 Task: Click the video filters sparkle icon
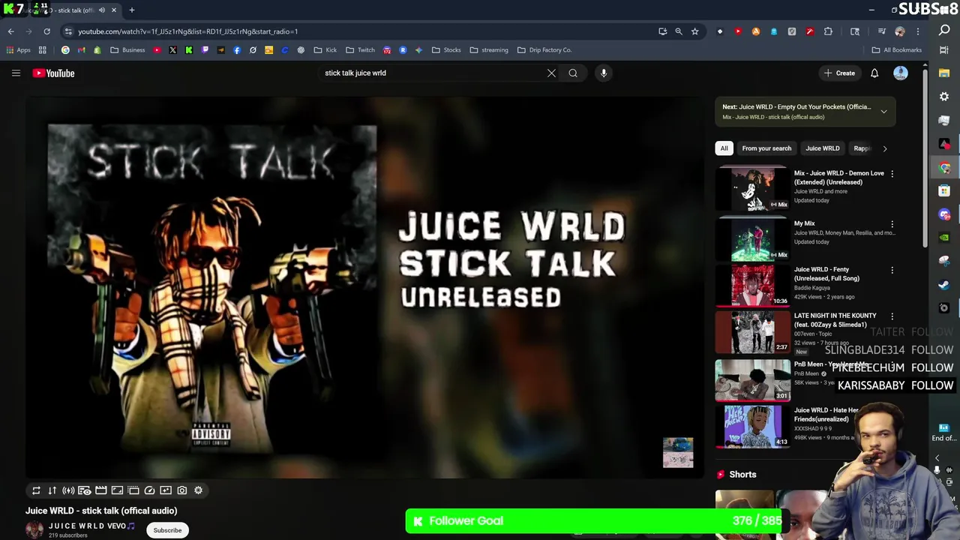[166, 490]
